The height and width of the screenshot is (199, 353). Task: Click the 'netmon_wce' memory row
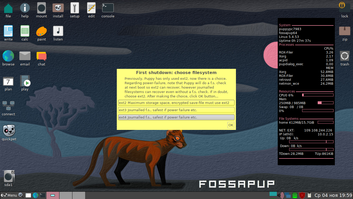click(x=306, y=84)
